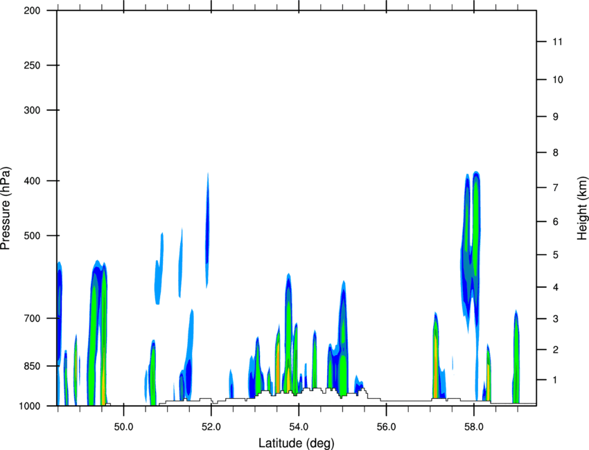Image resolution: width=589 pixels, height=450 pixels.
Task: Click the 200 pressure tick label
Action: point(32,11)
